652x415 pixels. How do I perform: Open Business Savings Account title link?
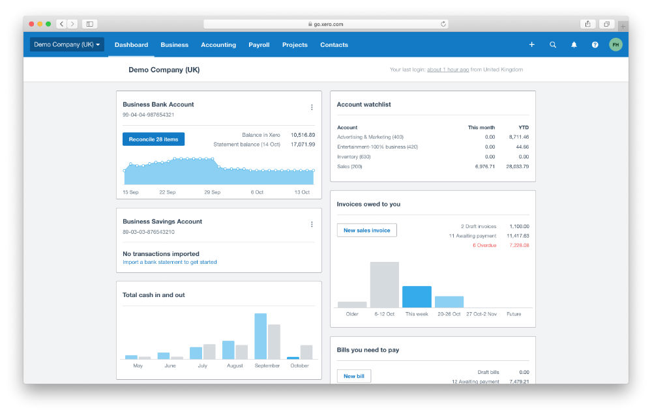coord(162,222)
